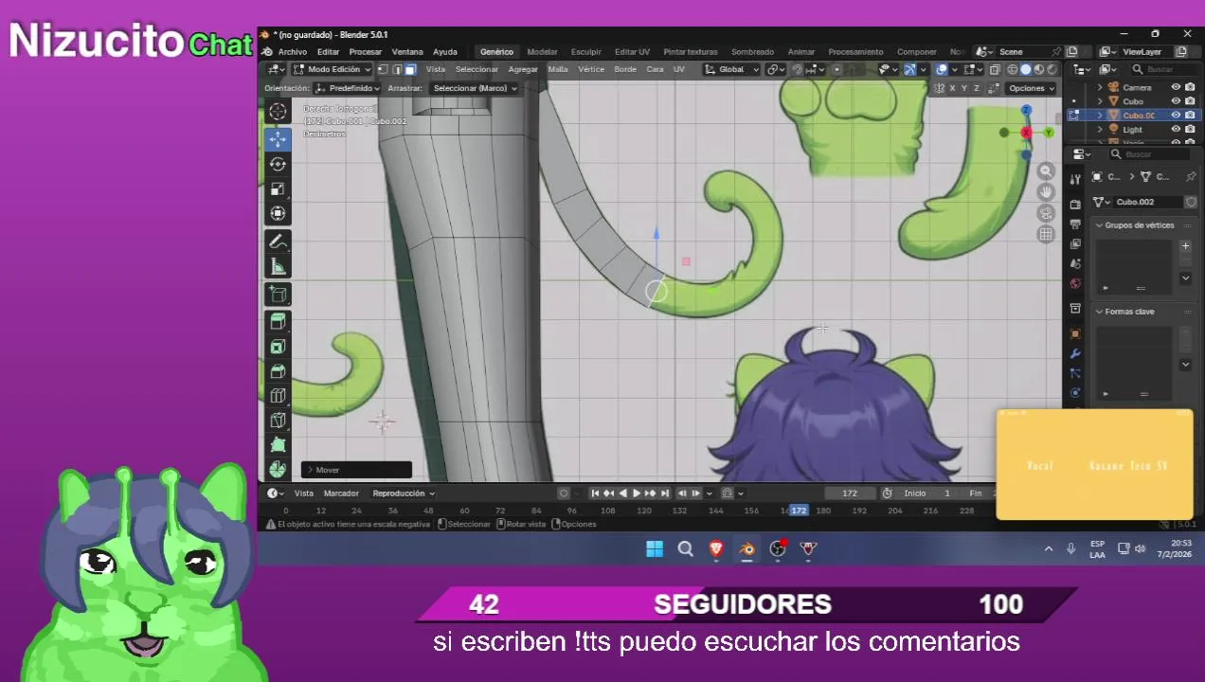1205x682 pixels.
Task: Toggle Z axis mesh mirror
Action: tap(977, 88)
